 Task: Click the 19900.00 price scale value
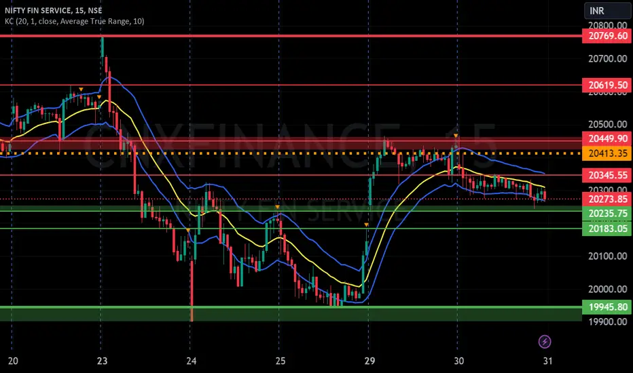608,321
